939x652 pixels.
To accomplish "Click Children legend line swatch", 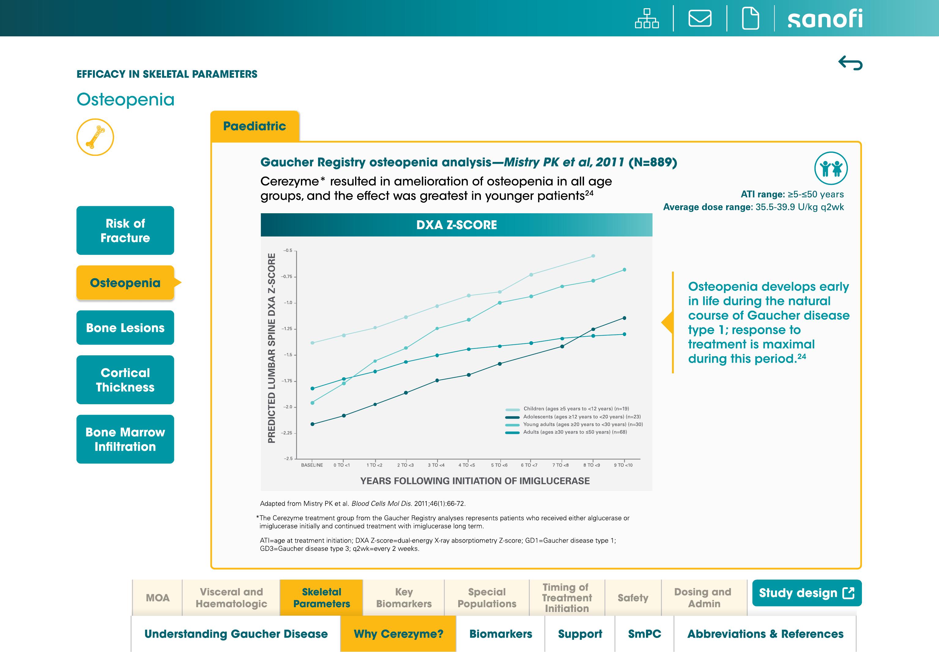I will [512, 409].
